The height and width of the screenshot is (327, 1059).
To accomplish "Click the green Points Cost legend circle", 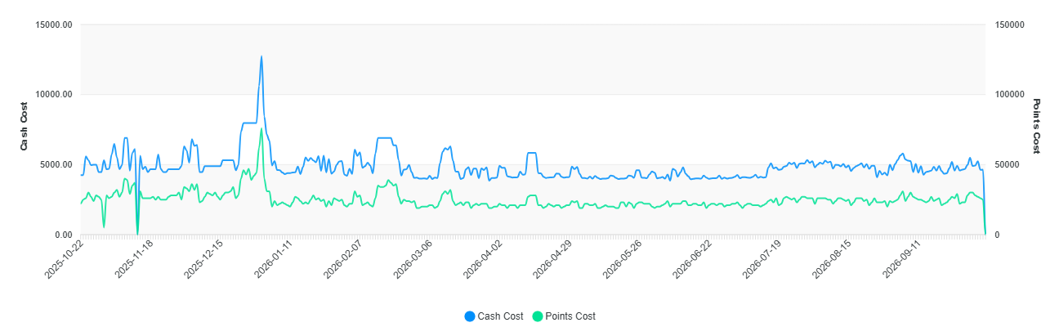I will (x=537, y=316).
